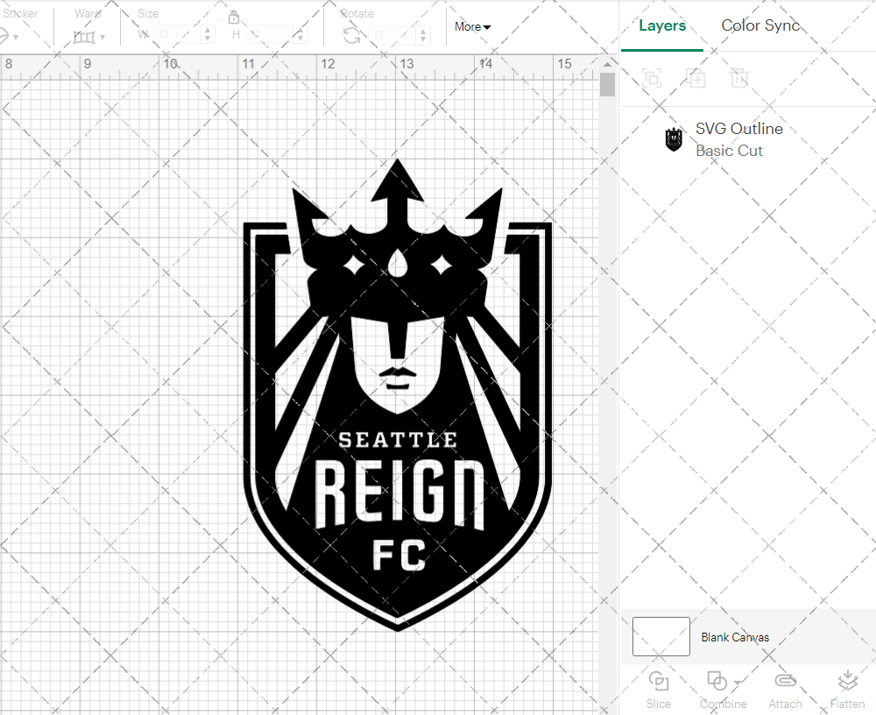Click the group layers icon in Layers panel
The height and width of the screenshot is (715, 876).
[651, 78]
